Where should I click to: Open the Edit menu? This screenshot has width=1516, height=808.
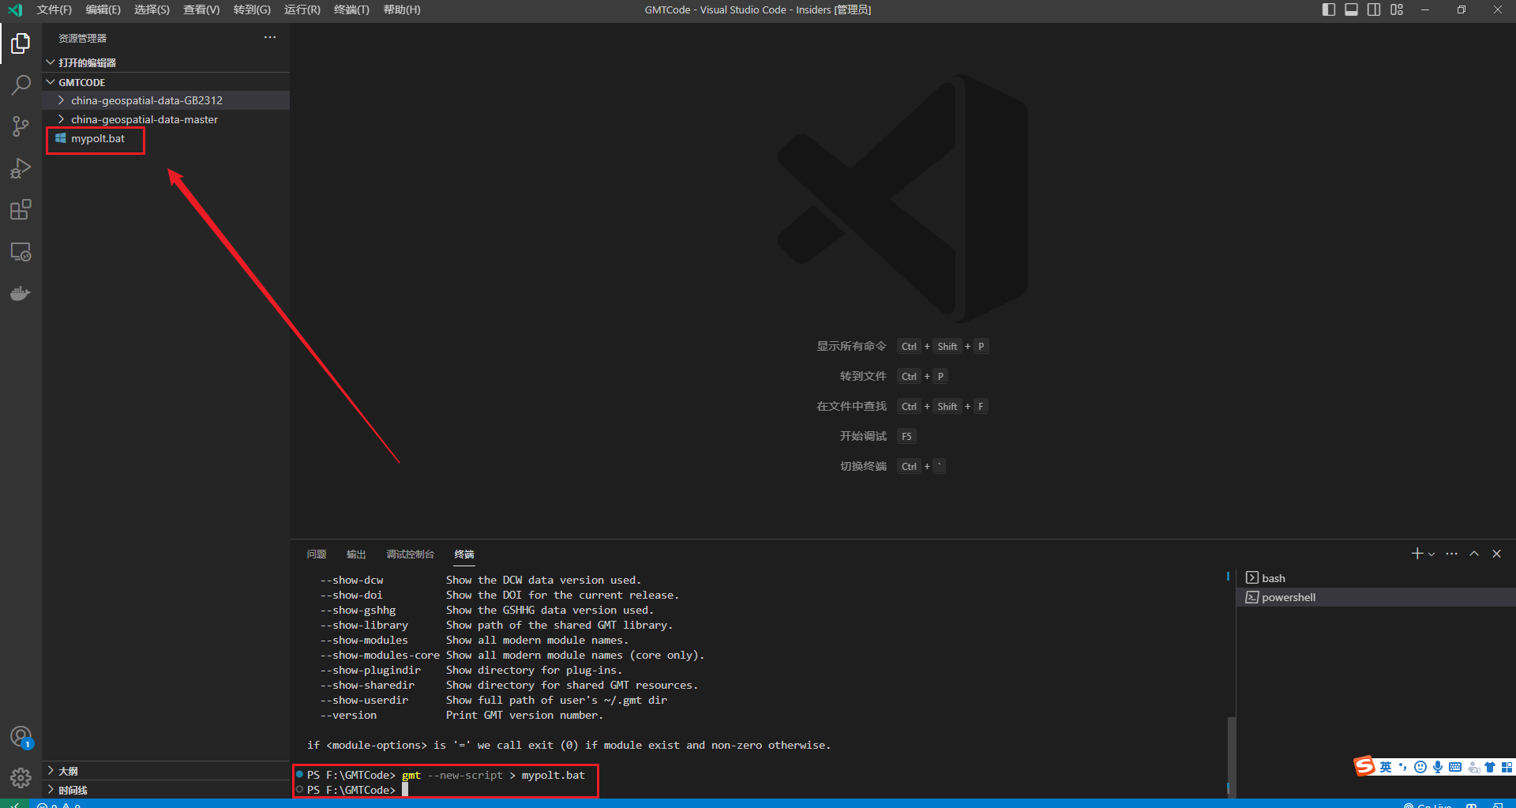pos(103,9)
